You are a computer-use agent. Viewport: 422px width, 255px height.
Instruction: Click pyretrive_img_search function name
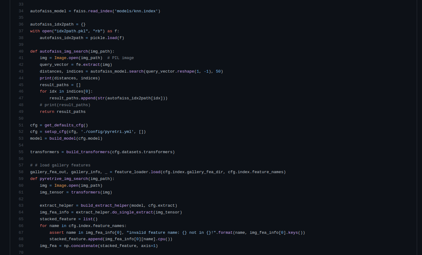[x=64, y=179]
